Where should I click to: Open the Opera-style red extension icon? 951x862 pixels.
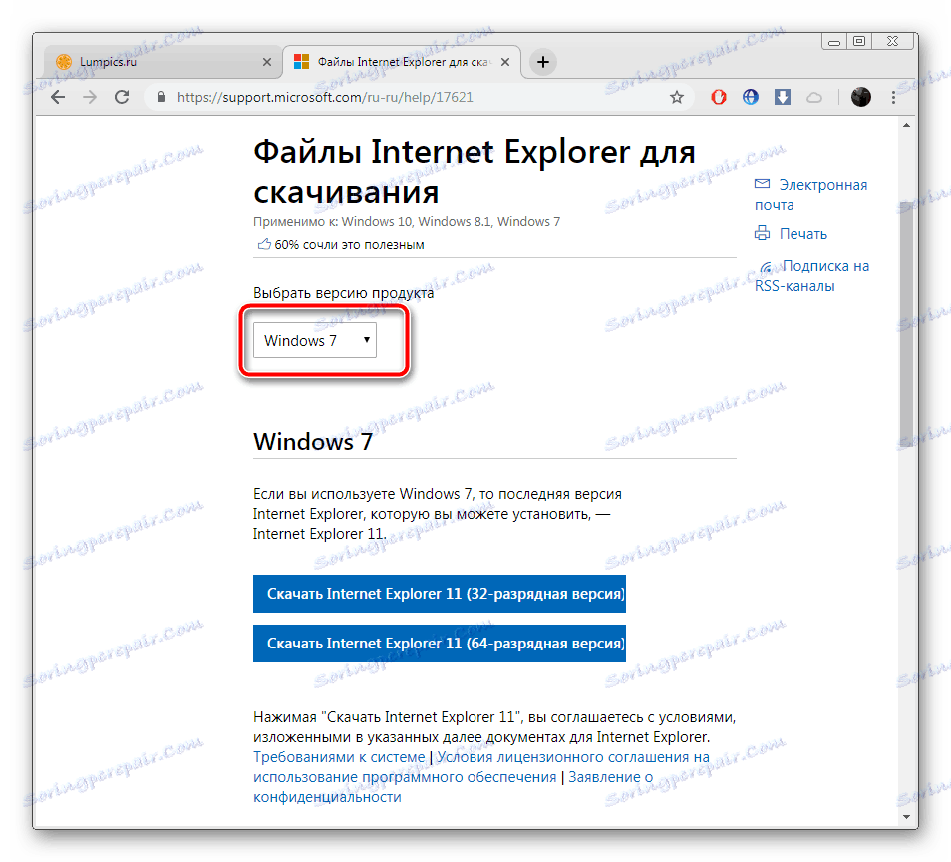tap(718, 97)
